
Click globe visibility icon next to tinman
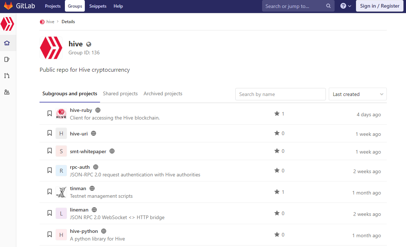pyautogui.click(x=92, y=188)
